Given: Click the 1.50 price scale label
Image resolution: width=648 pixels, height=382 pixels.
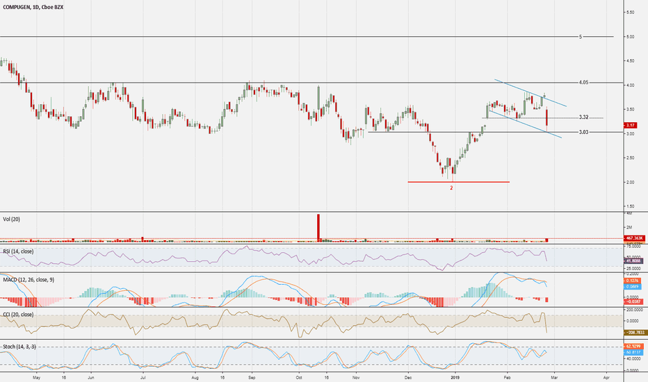Looking at the screenshot, I should click(630, 206).
